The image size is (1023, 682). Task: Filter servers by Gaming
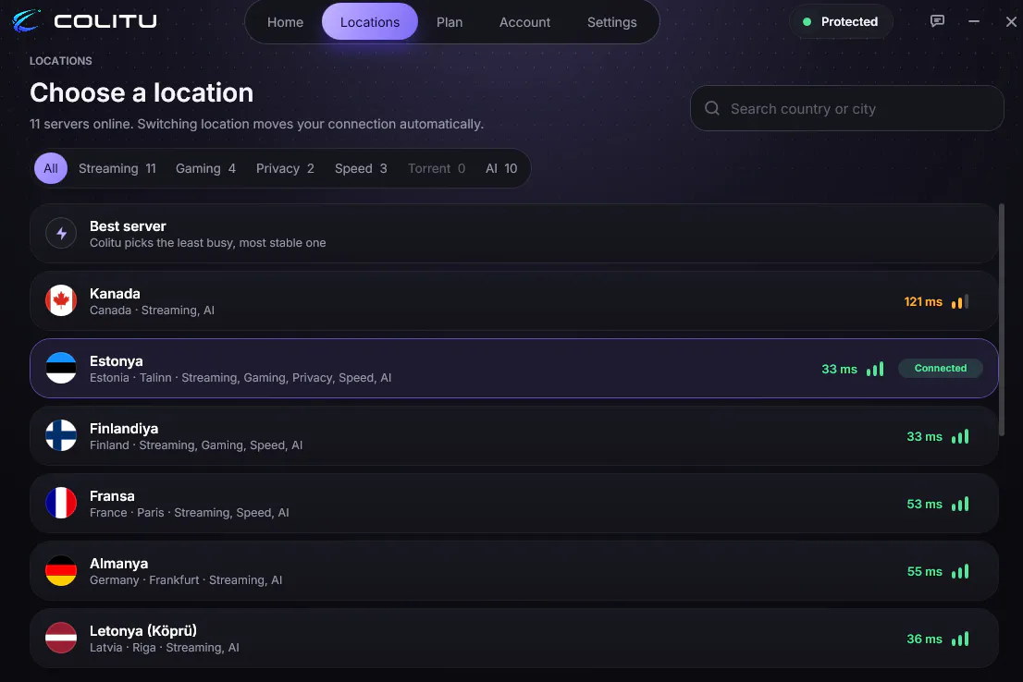[205, 168]
